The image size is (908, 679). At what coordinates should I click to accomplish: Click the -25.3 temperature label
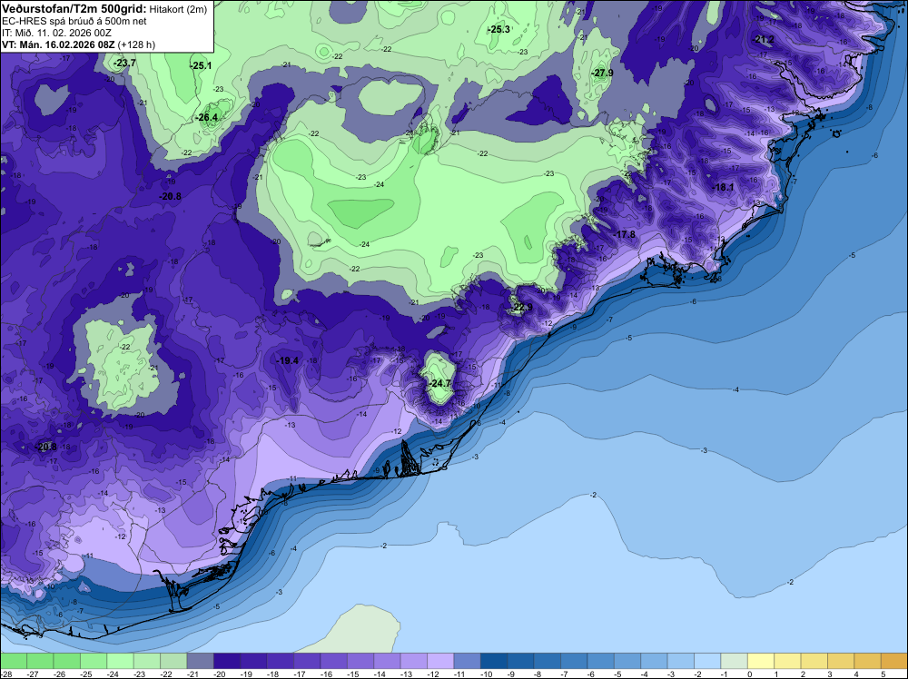pyautogui.click(x=499, y=29)
